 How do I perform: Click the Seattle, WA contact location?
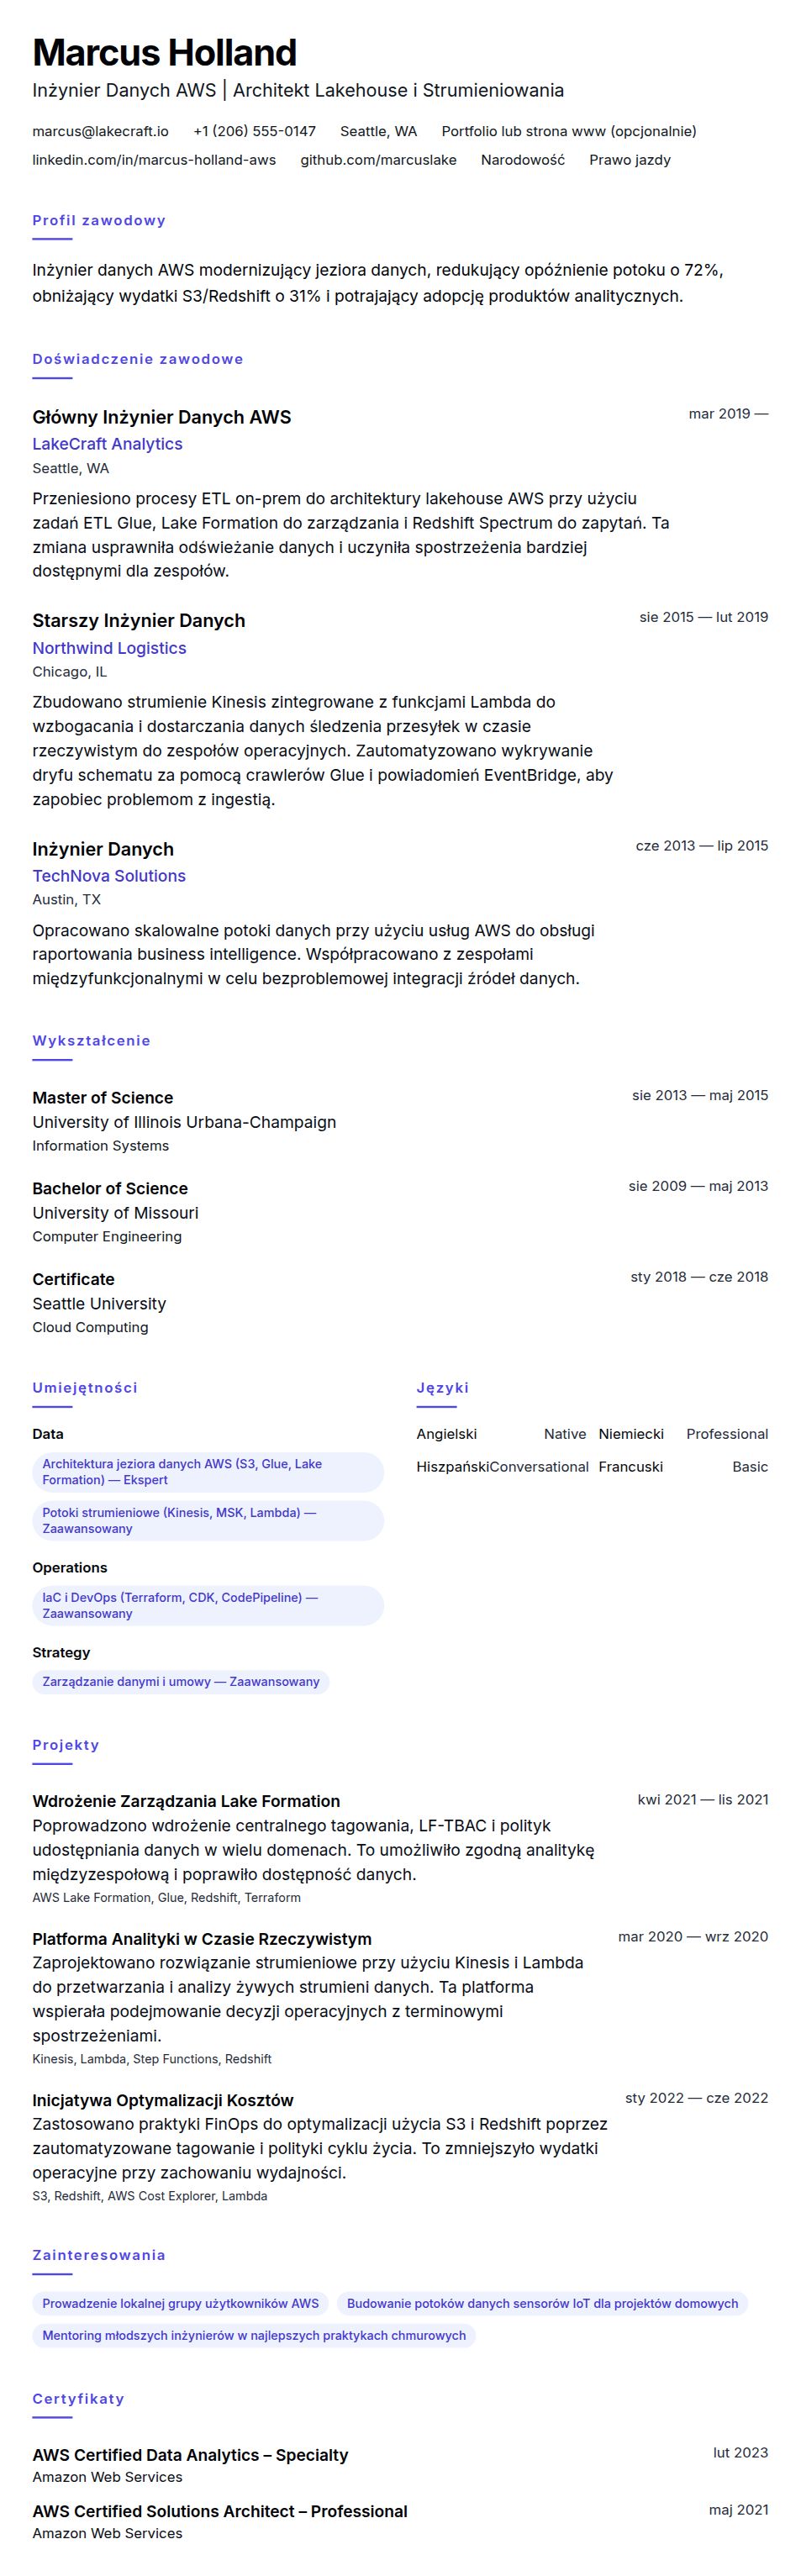click(378, 131)
